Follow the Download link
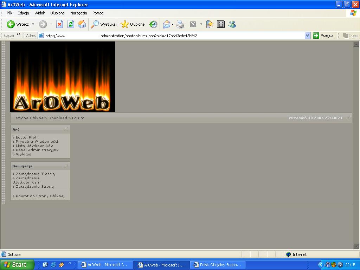Screen dimensions: 360x270 click(x=58, y=118)
